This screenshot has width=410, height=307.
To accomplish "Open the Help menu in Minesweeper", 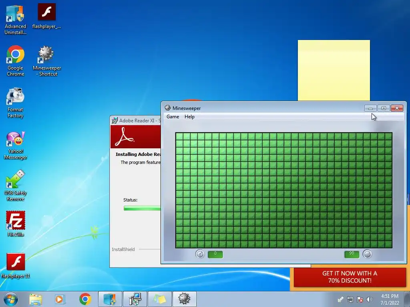I will tap(189, 117).
